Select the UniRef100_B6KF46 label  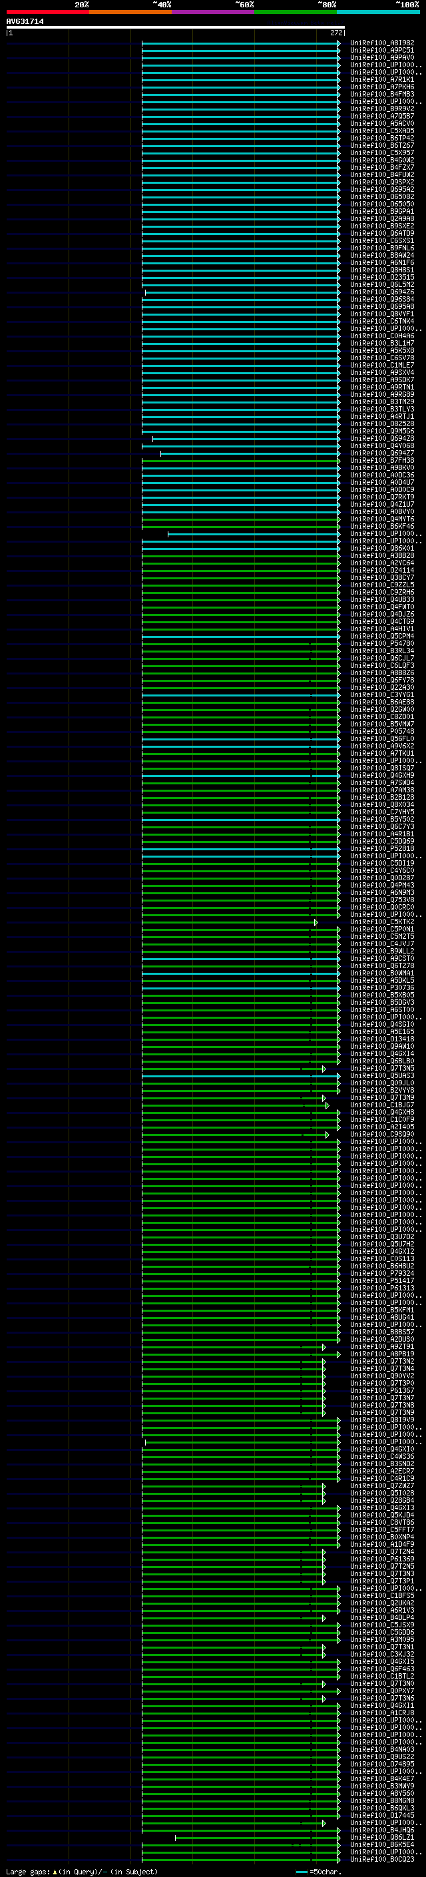[382, 527]
